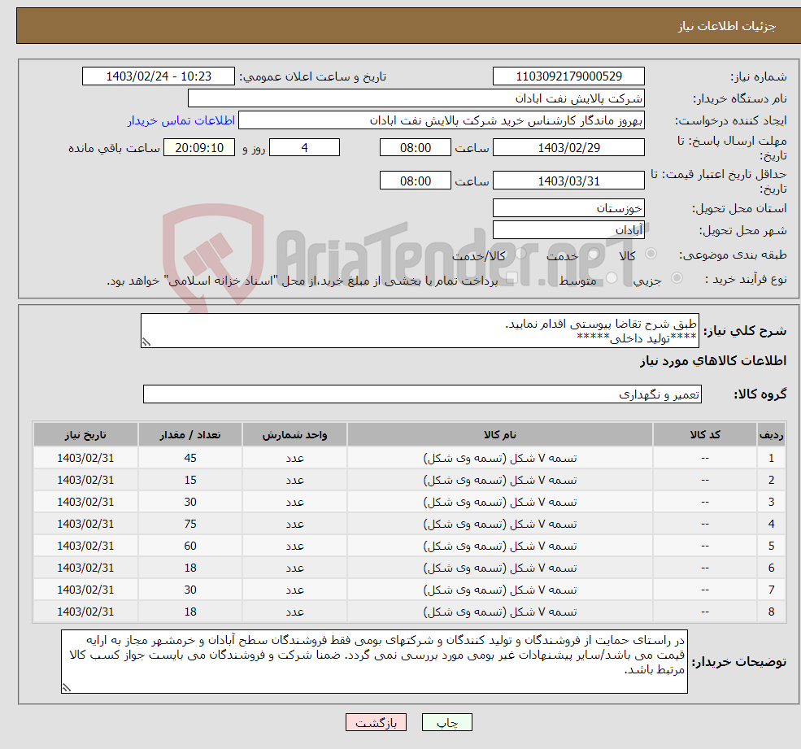
Task: Click the announcement date field 1403/02/24 - 10:23
Action: [159, 76]
